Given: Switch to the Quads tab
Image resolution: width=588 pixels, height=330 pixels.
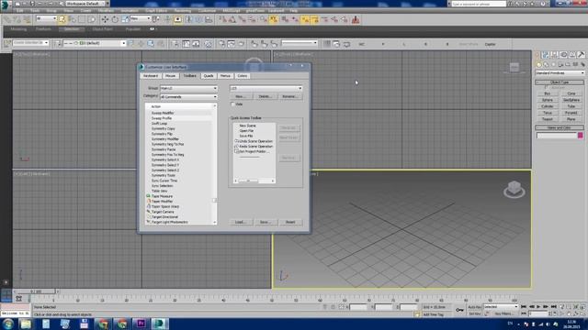Looking at the screenshot, I should pyautogui.click(x=209, y=75).
